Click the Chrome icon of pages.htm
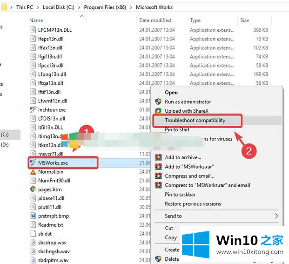 click(x=33, y=189)
